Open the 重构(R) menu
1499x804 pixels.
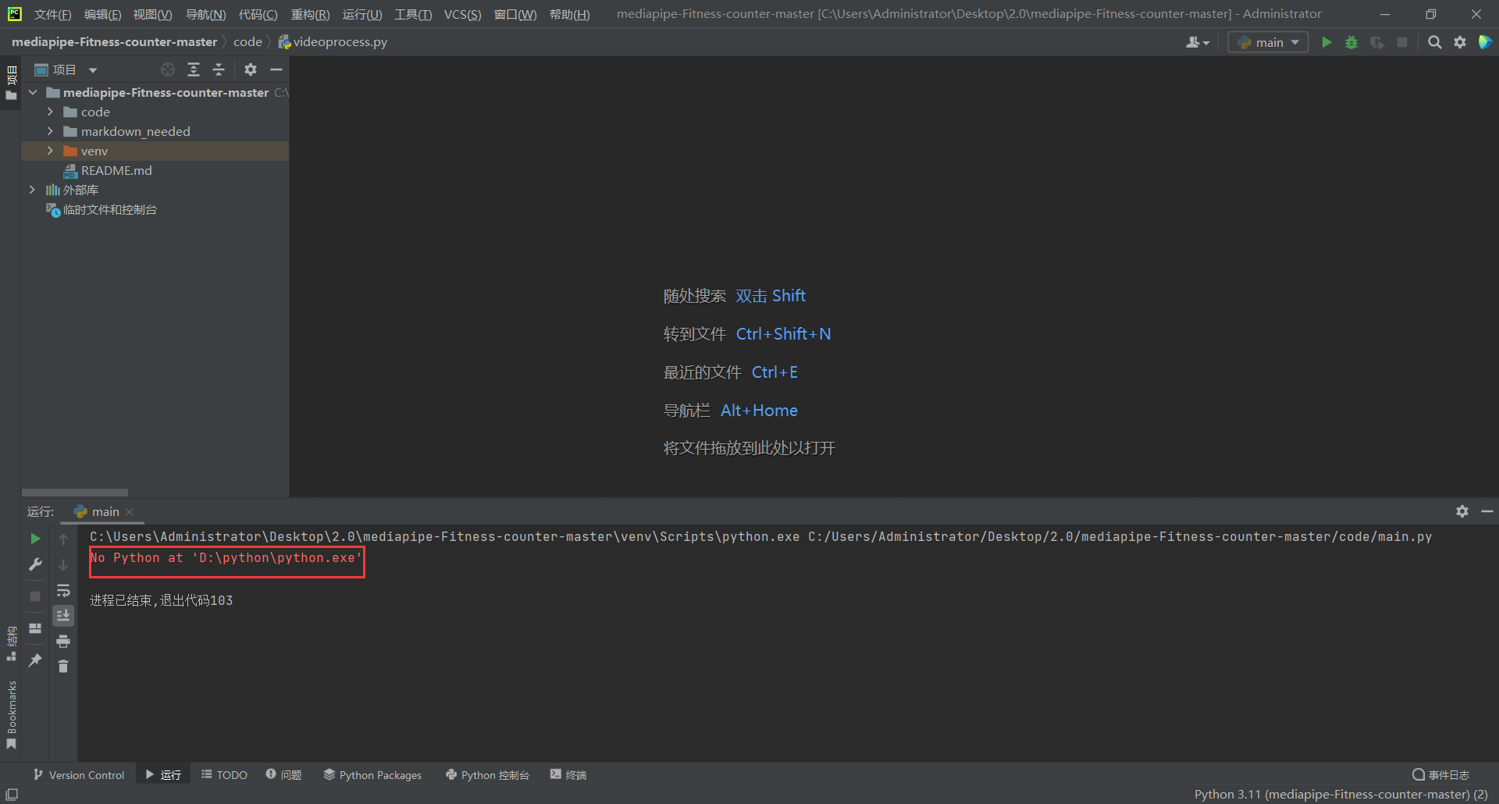[x=311, y=14]
